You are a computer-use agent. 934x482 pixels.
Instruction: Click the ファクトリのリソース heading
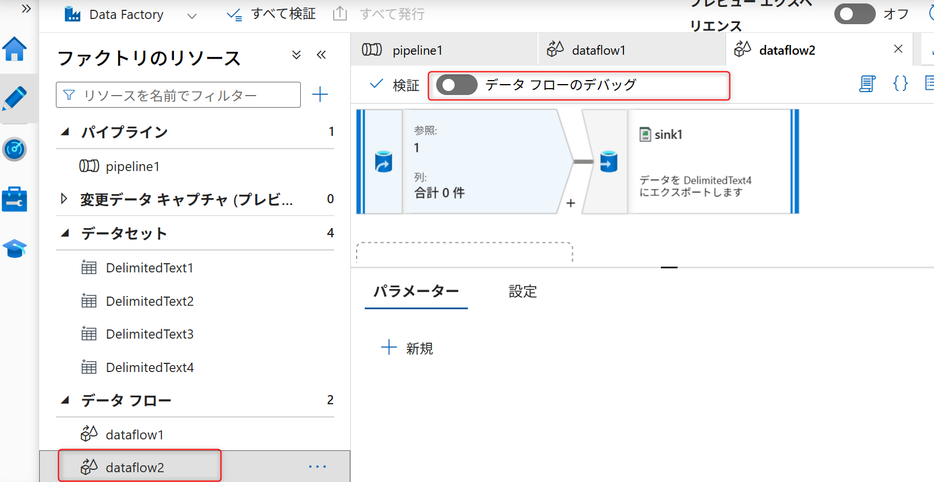[149, 58]
